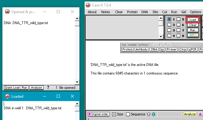Open the Clear menu in menu bar
Viewport: 203px width, 120px height.
[x=119, y=12]
